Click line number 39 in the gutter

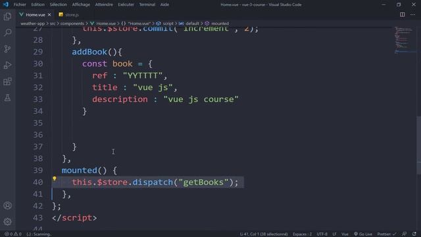pos(38,171)
